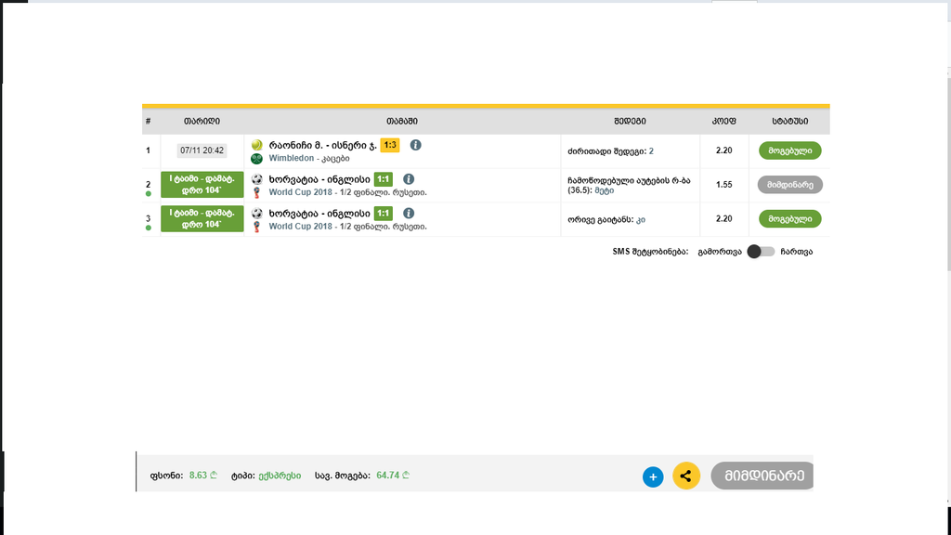Open the info icon in bet row 2
The height and width of the screenshot is (535, 951).
(x=409, y=179)
